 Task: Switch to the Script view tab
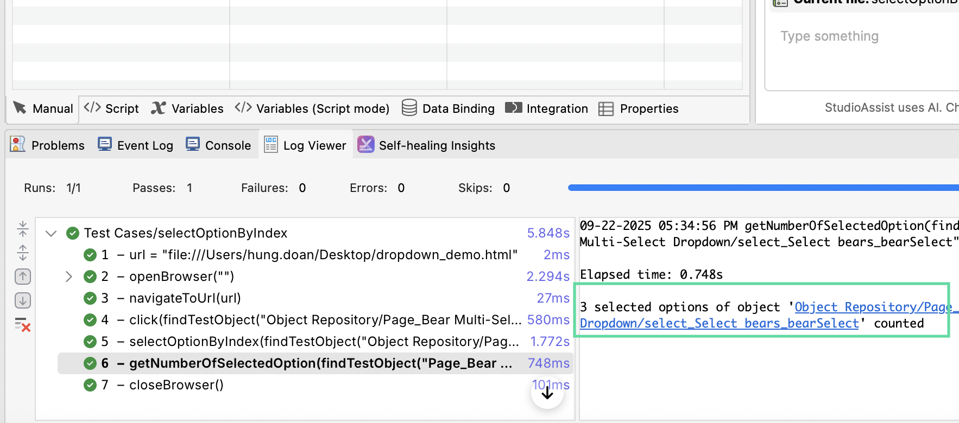[112, 108]
